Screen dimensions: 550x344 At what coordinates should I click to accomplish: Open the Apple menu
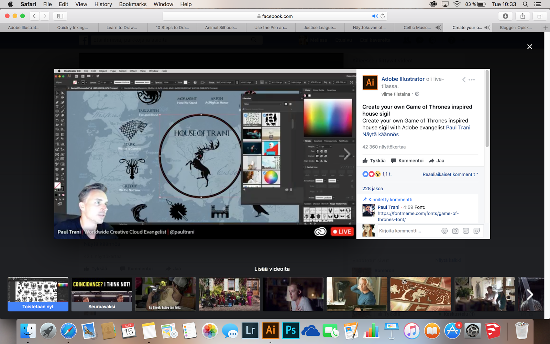[10, 4]
